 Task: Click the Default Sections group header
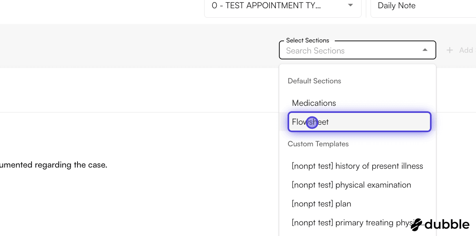pos(314,81)
